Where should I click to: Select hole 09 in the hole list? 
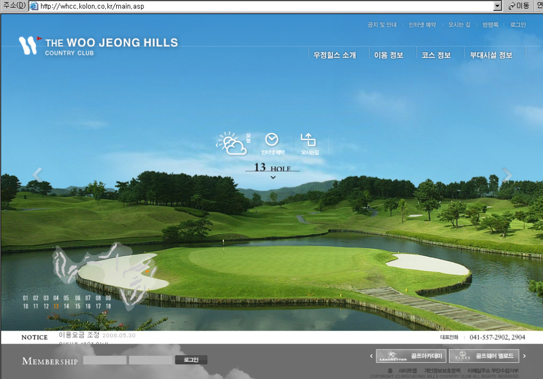[x=109, y=298]
